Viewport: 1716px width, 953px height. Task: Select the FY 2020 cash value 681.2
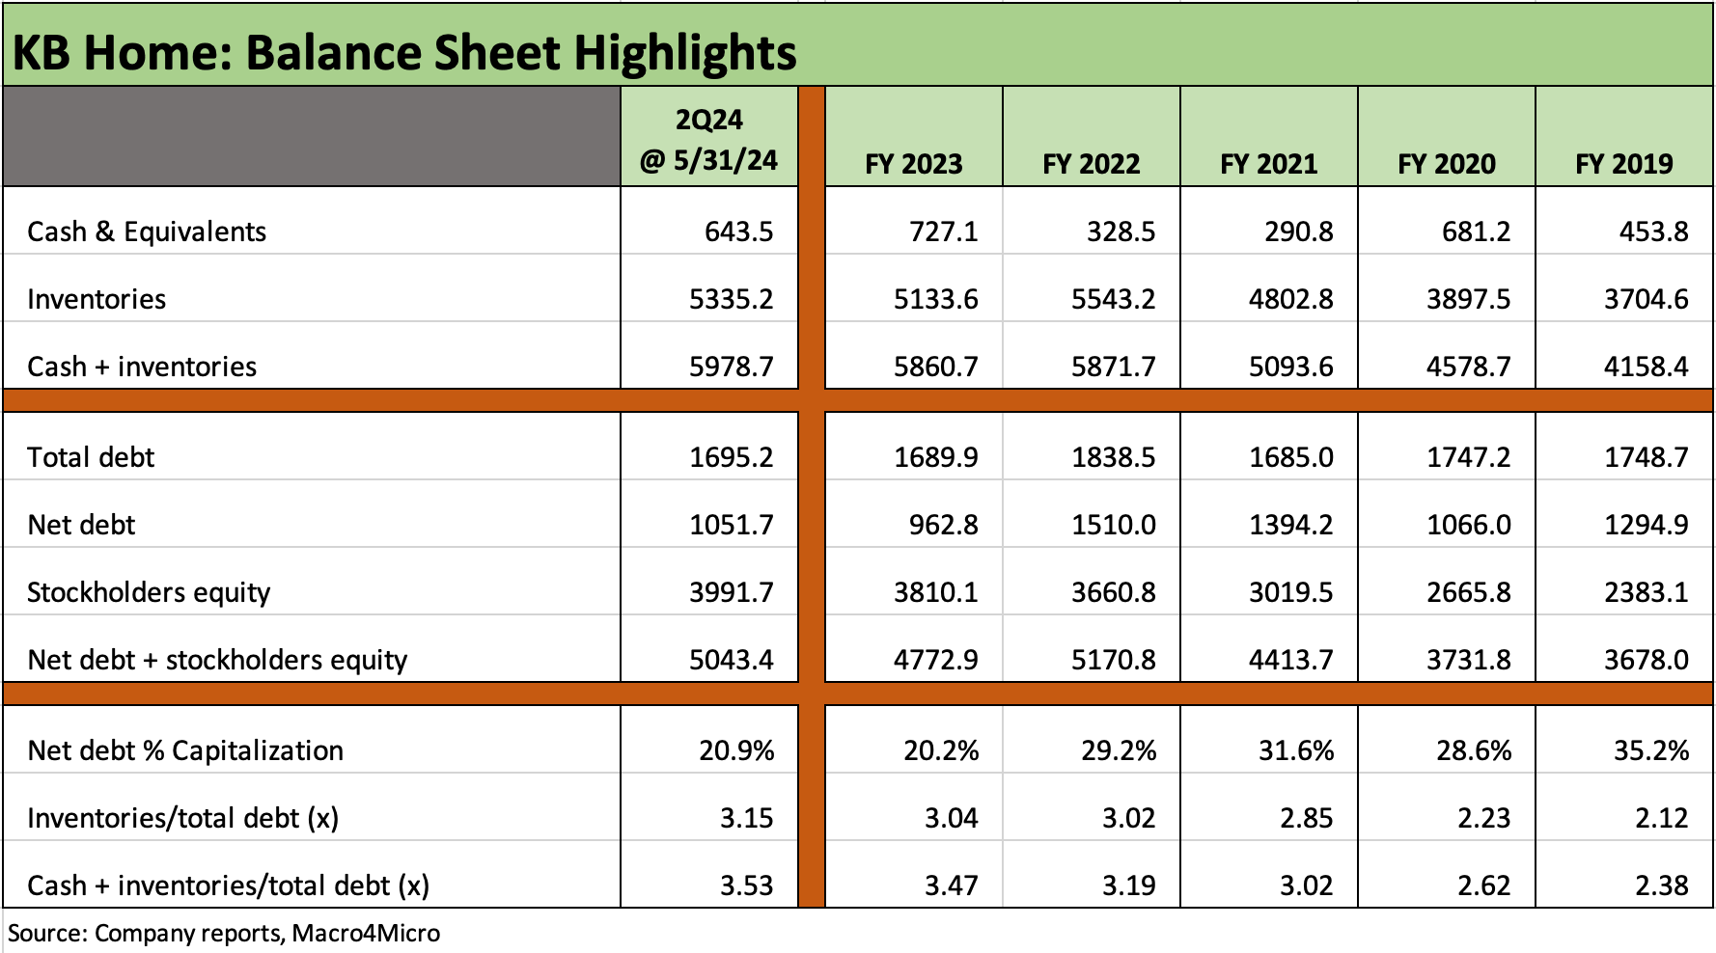(x=1476, y=231)
